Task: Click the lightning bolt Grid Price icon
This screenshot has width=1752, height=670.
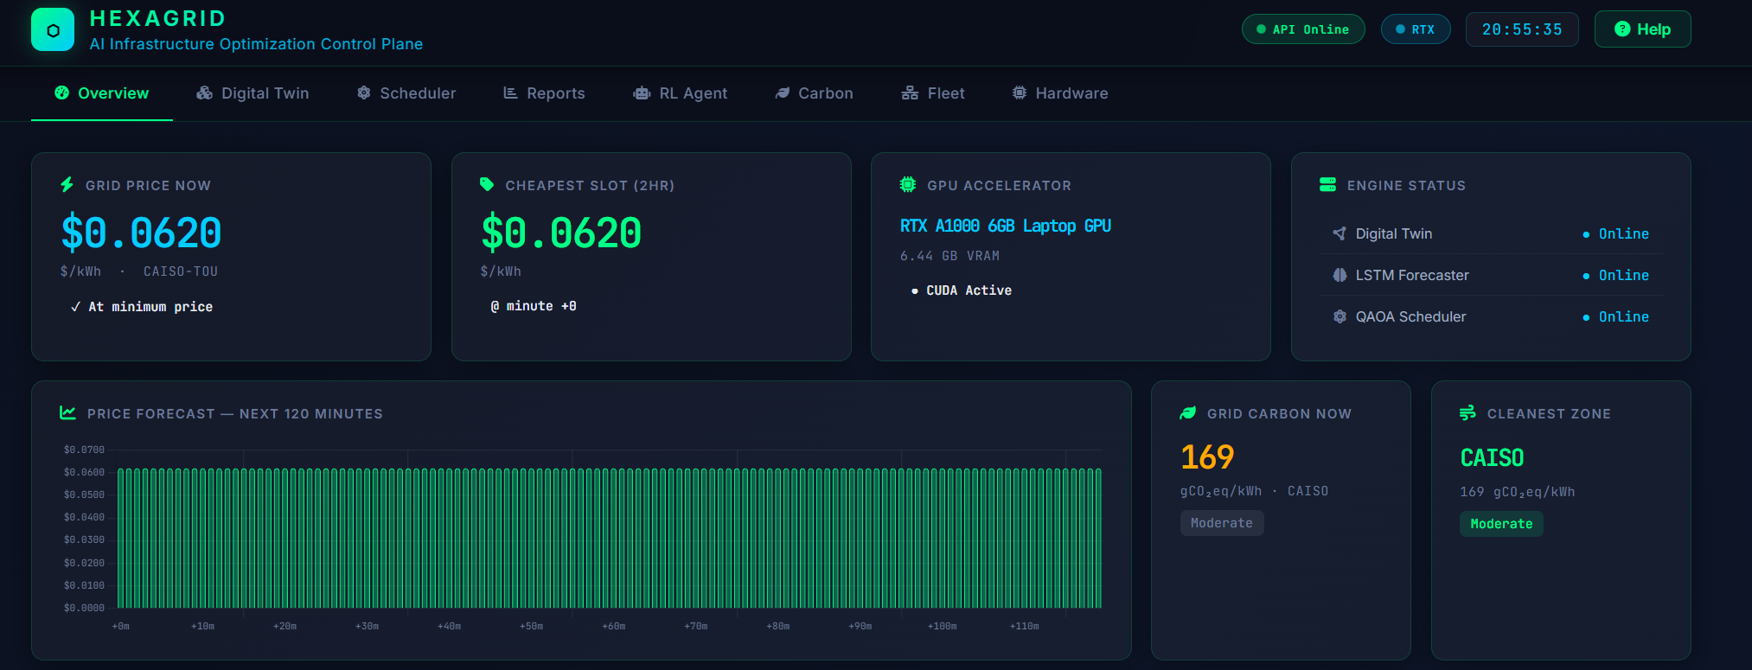Action: click(67, 184)
